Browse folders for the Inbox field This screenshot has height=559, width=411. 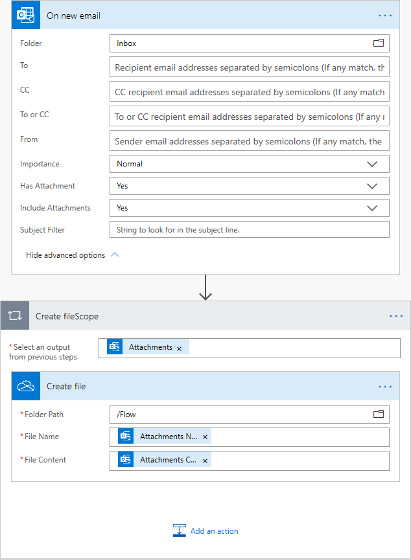(378, 43)
